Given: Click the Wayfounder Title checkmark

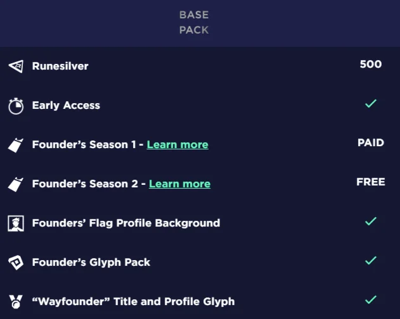Looking at the screenshot, I should [x=371, y=299].
